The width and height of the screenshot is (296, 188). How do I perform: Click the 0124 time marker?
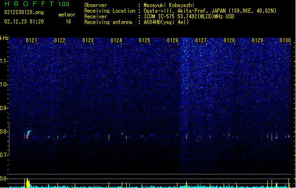tap(116, 40)
